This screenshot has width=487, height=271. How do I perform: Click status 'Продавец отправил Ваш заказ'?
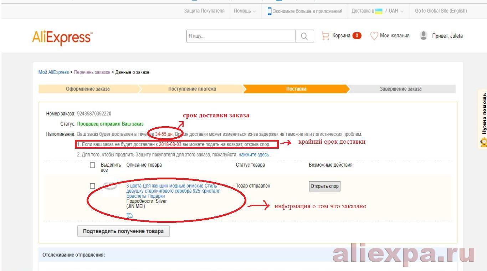coord(110,124)
